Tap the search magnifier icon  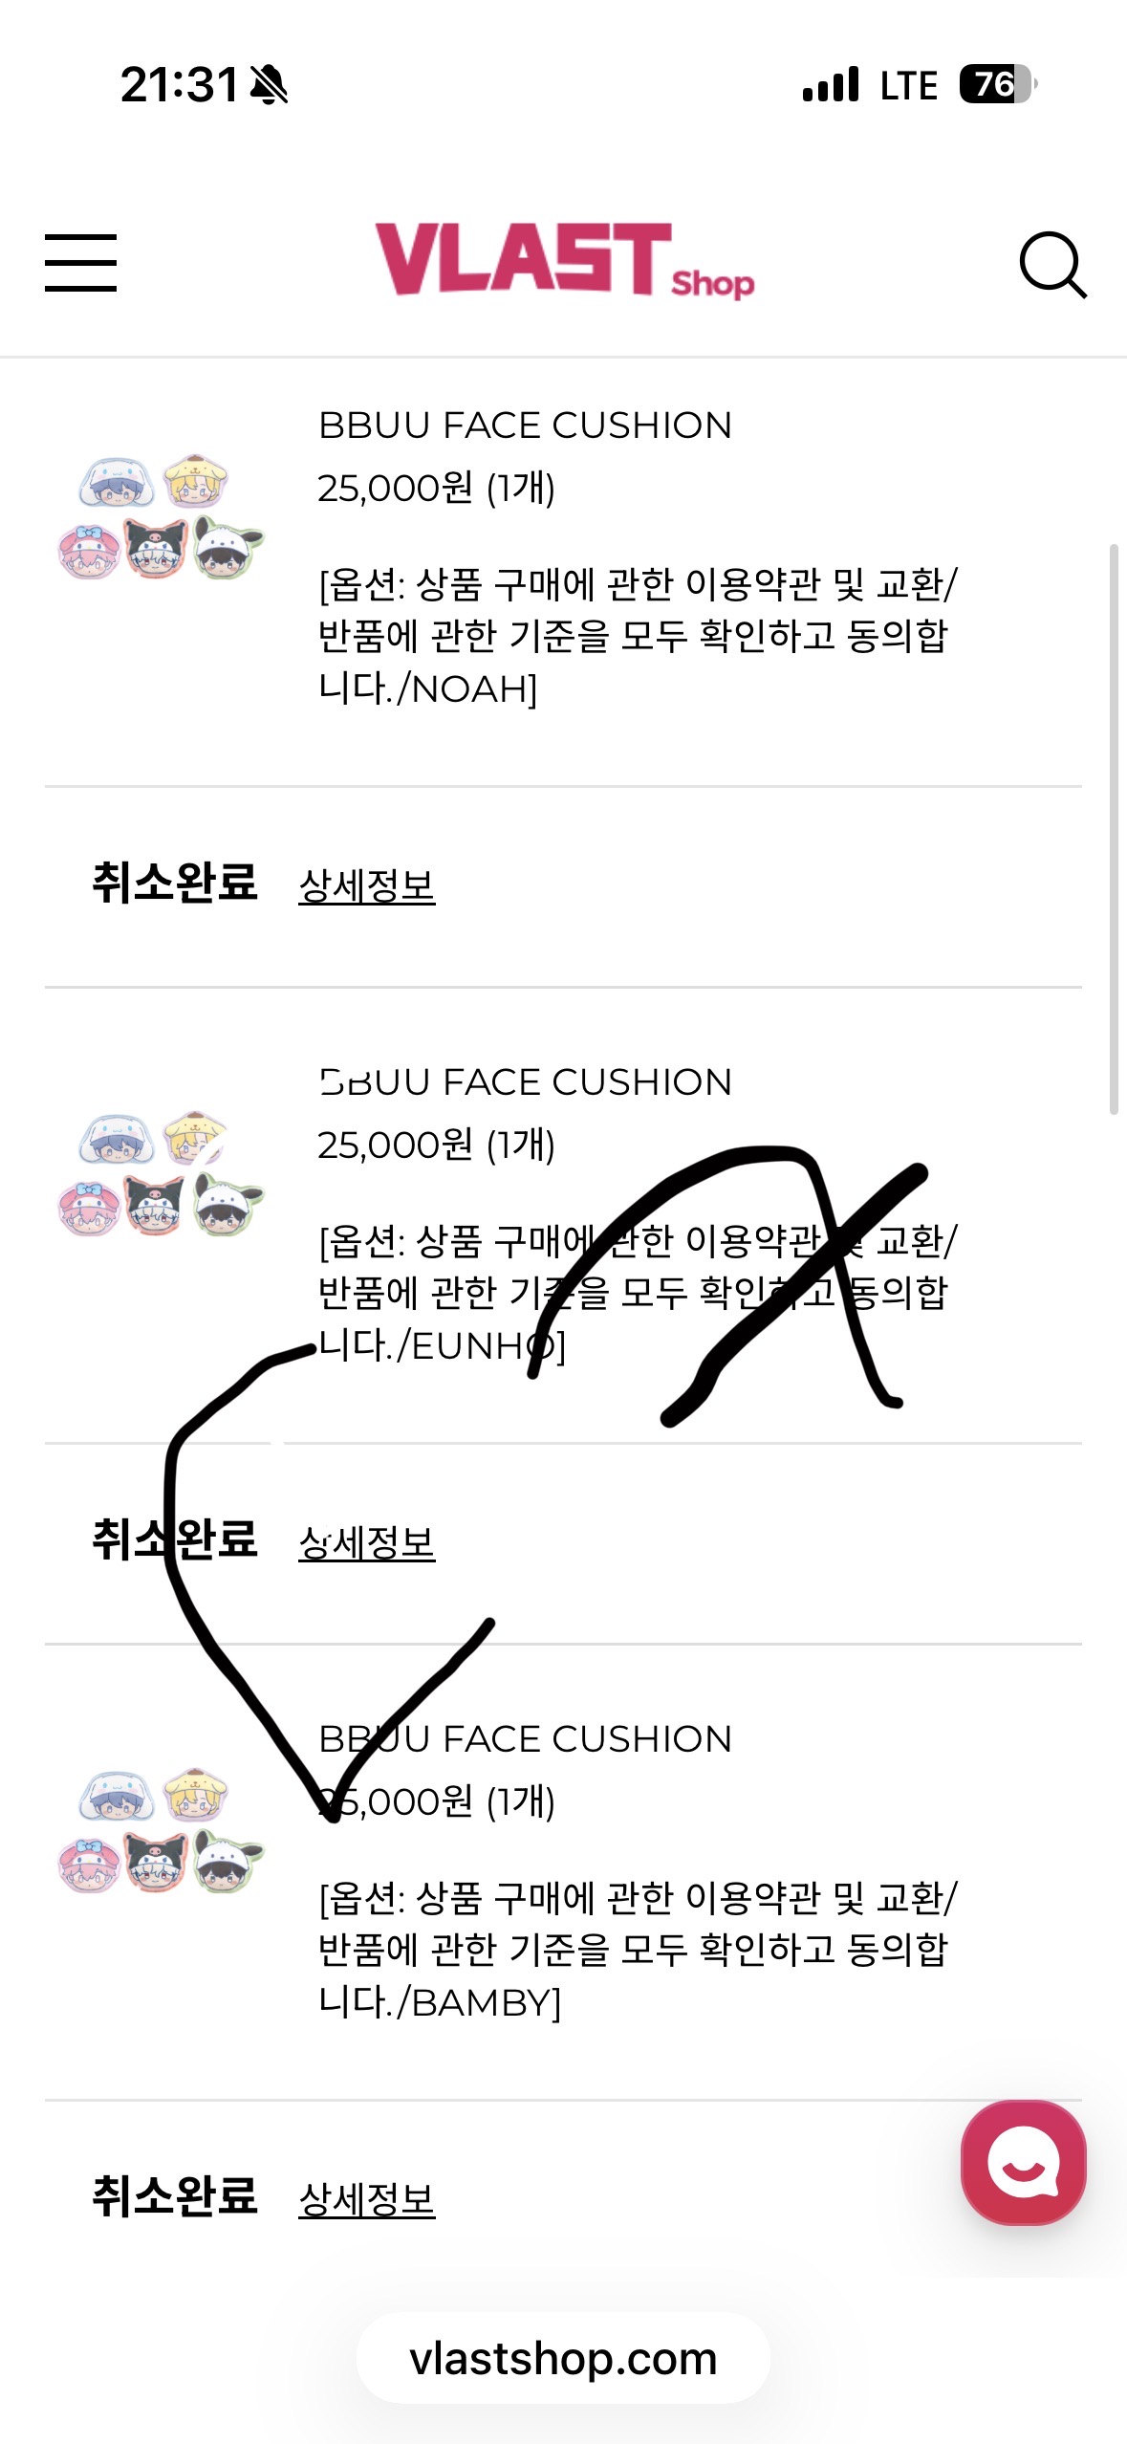click(1052, 264)
